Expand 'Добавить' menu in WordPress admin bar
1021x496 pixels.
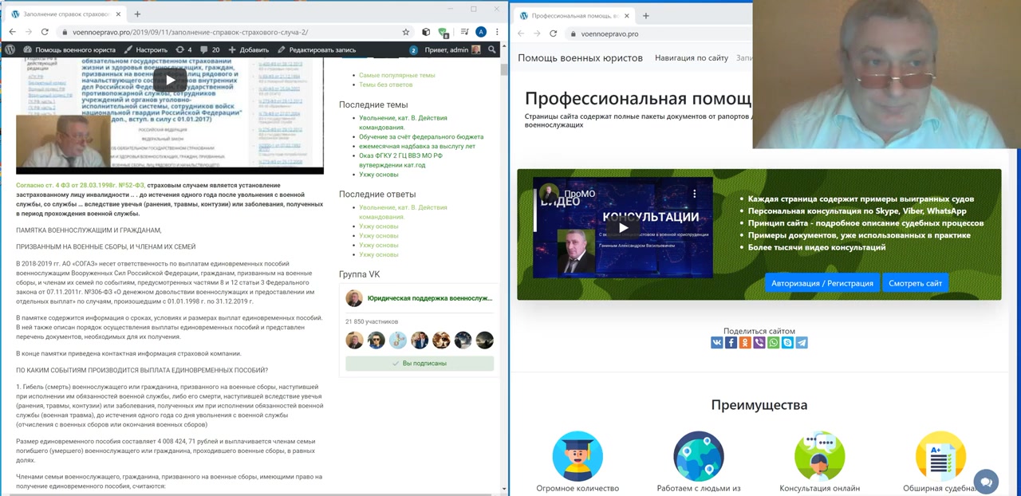tap(248, 49)
